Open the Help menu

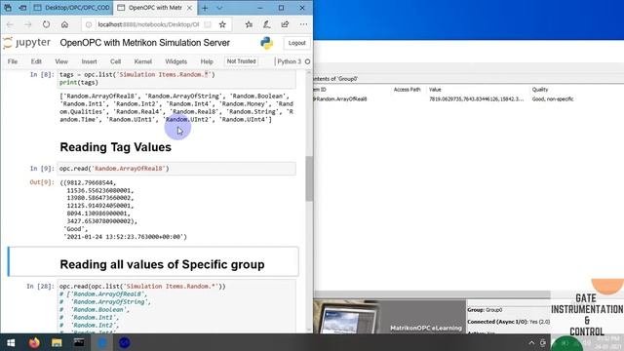[x=207, y=61]
